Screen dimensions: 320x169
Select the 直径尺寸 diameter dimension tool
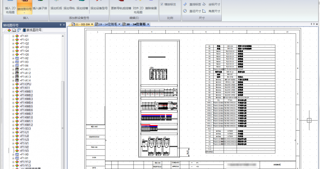192,11
